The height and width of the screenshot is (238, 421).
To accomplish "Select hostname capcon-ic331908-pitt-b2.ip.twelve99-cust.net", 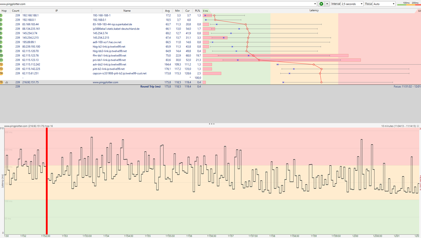I will [119, 73].
